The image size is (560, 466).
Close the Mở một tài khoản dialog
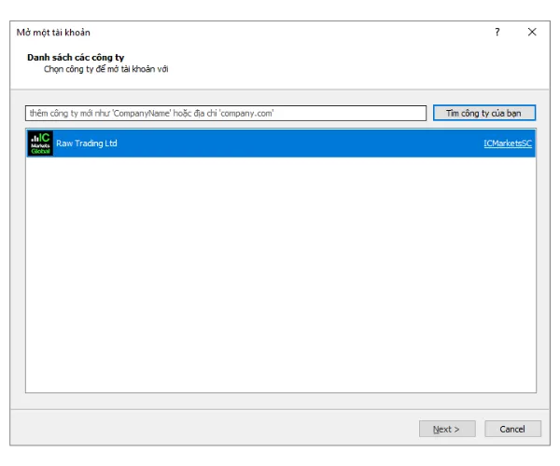pos(532,32)
